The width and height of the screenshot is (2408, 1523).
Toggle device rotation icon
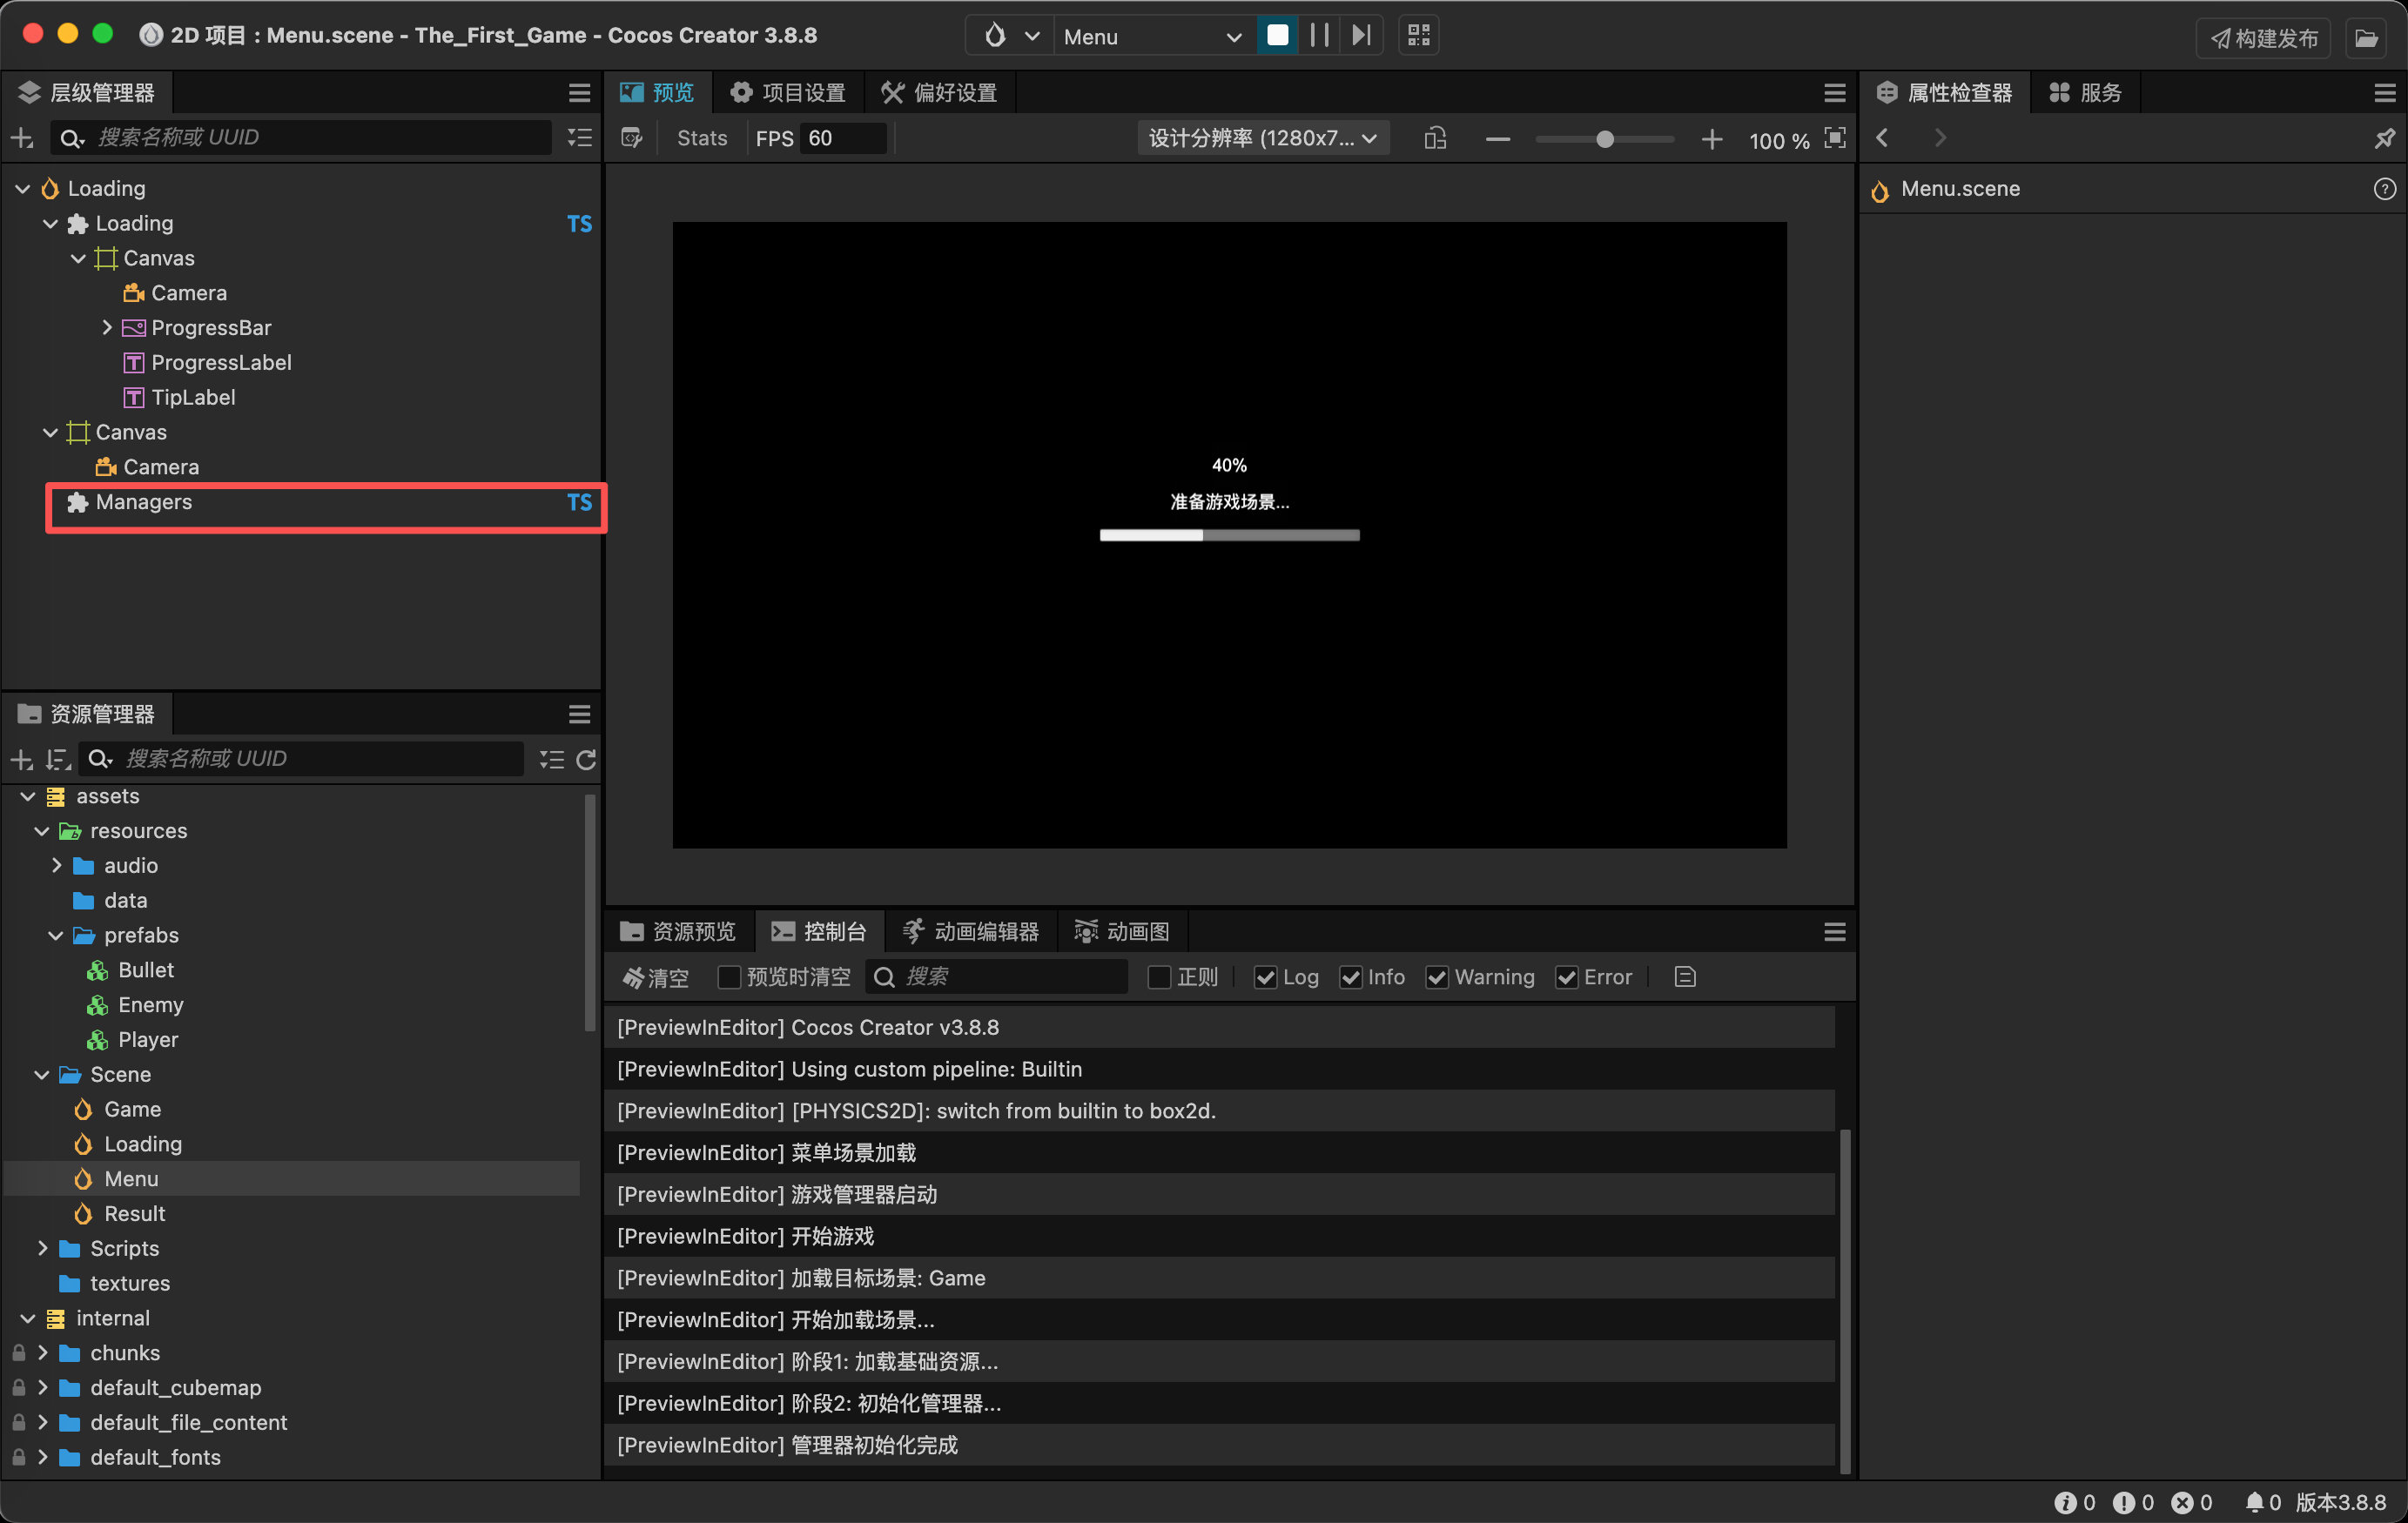point(1435,138)
